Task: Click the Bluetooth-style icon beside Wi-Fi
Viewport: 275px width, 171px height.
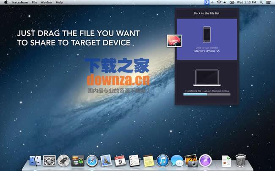Action: click(x=213, y=2)
